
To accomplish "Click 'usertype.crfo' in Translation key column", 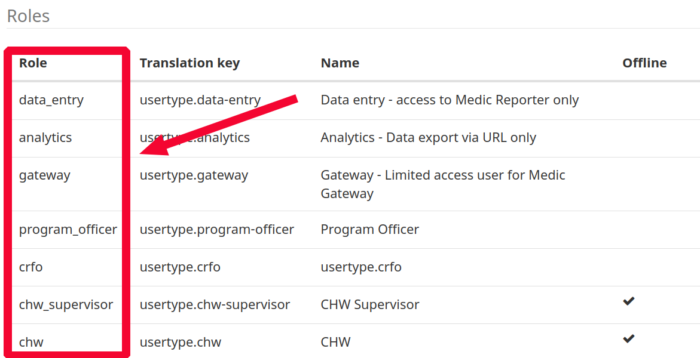I will (x=180, y=267).
